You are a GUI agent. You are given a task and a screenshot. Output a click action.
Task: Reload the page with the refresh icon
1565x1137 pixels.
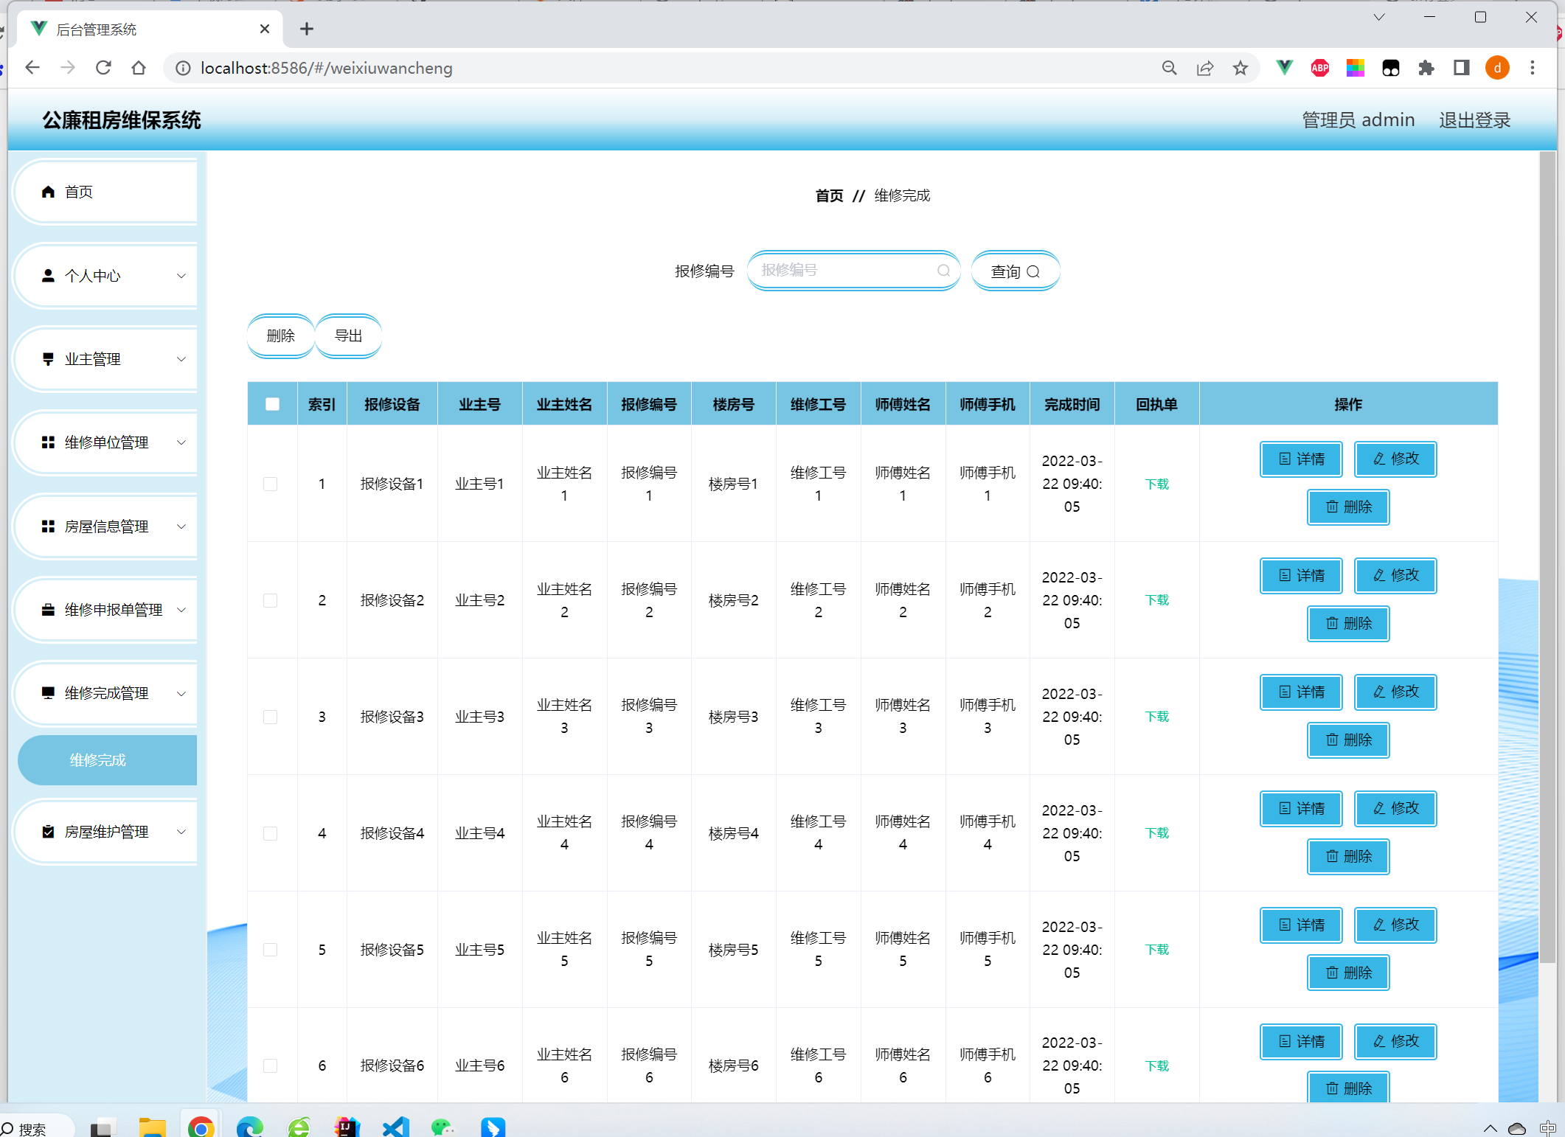(103, 68)
